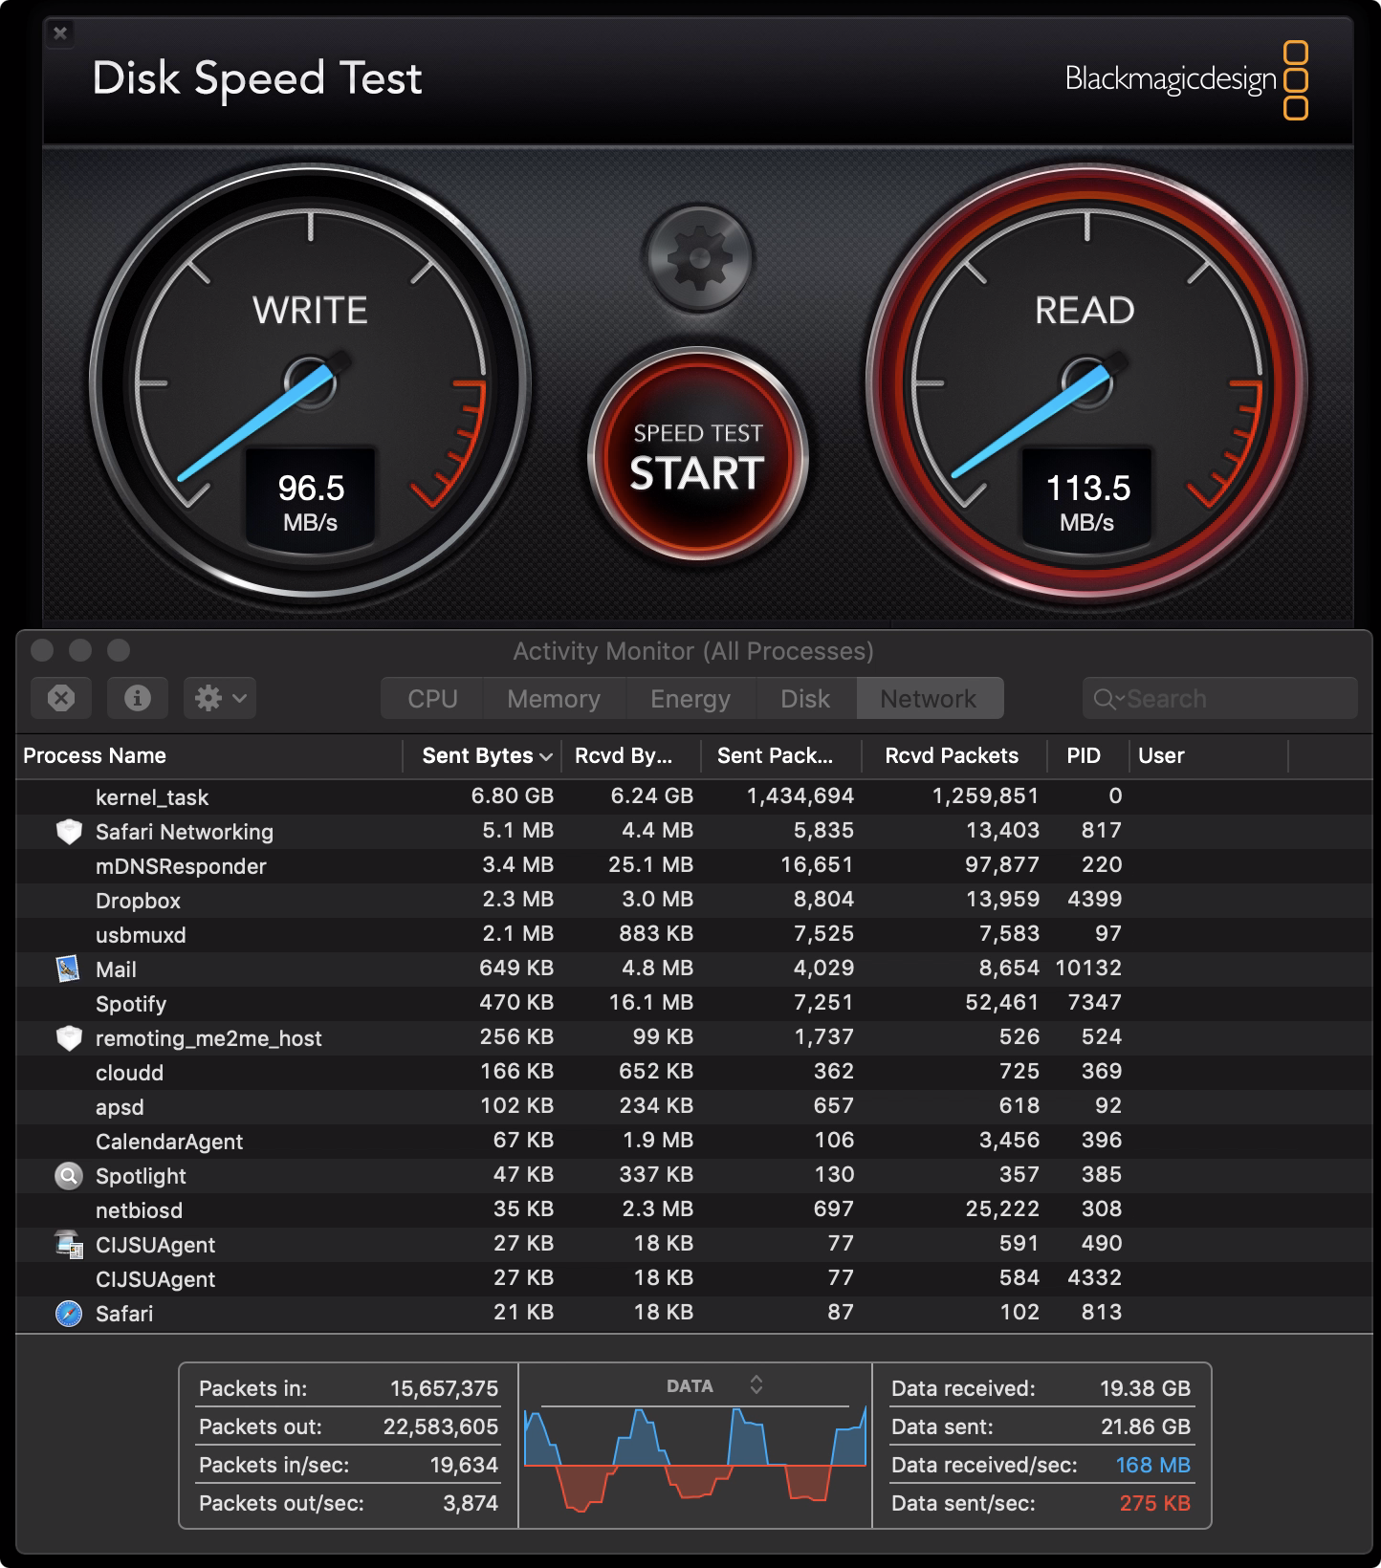The width and height of the screenshot is (1381, 1568).
Task: Sort by Sent Packets column
Action: click(780, 755)
